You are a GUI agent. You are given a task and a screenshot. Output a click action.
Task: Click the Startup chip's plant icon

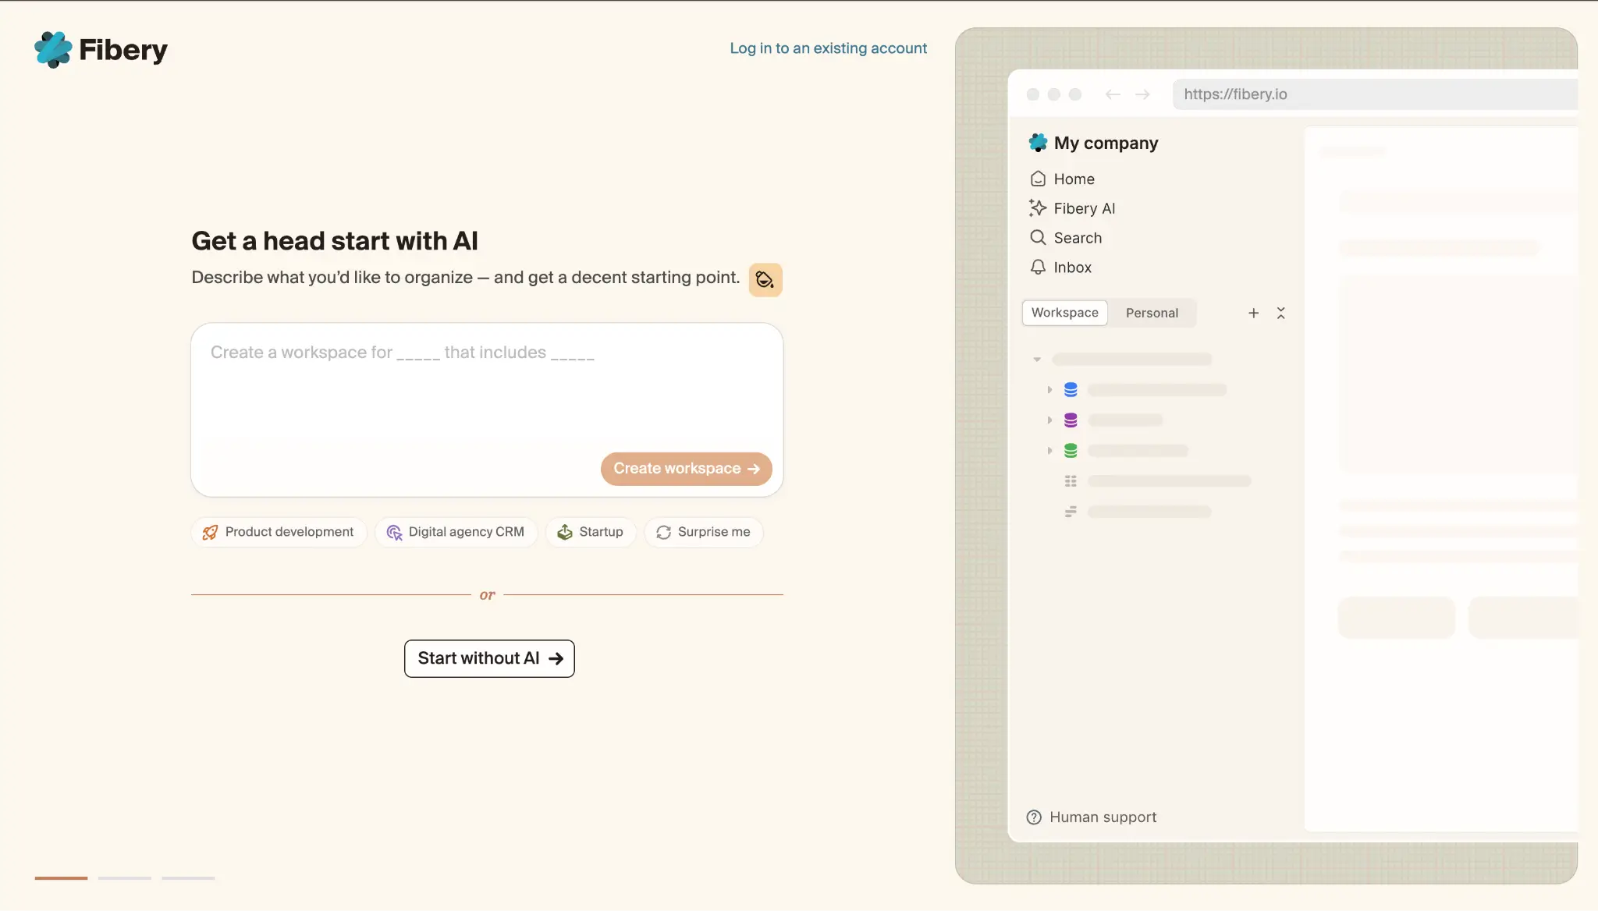[565, 532]
